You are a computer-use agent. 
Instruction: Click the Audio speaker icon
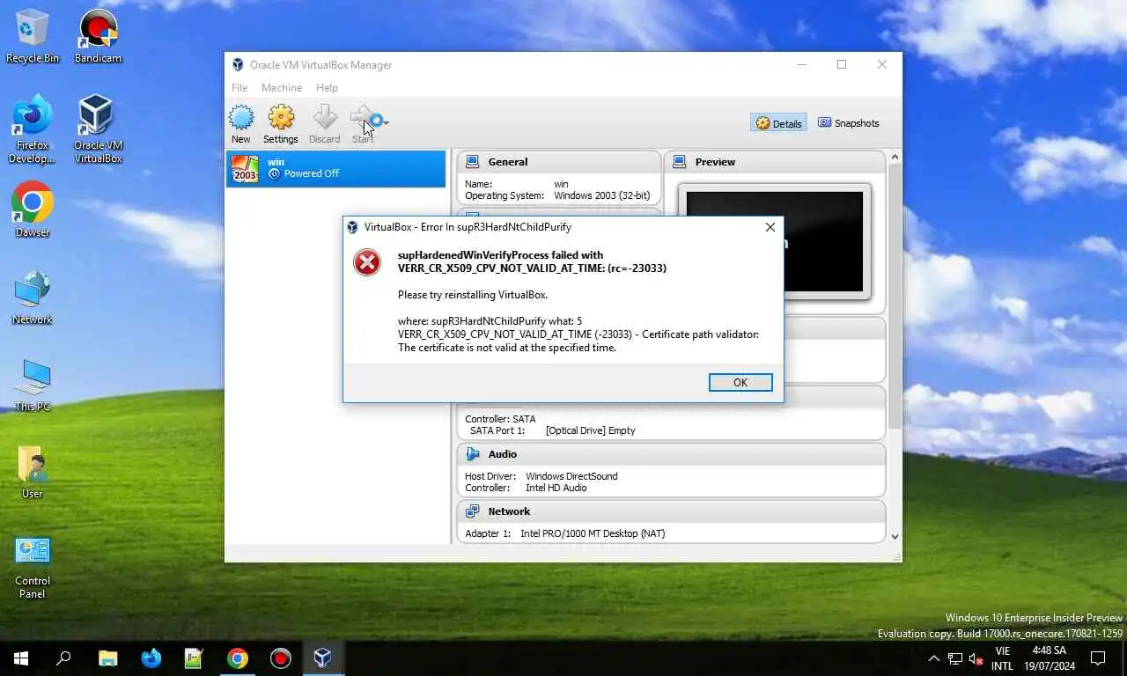(473, 454)
